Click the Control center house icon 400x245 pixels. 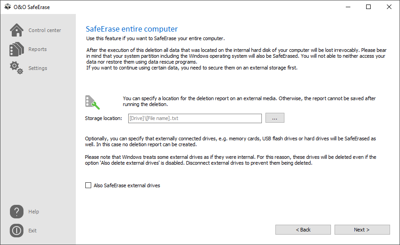click(17, 30)
